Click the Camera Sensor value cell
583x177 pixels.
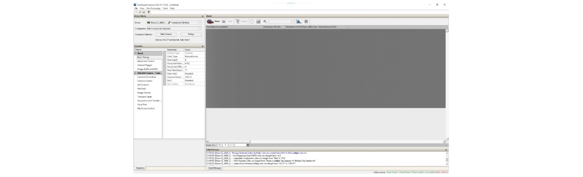click(x=194, y=77)
